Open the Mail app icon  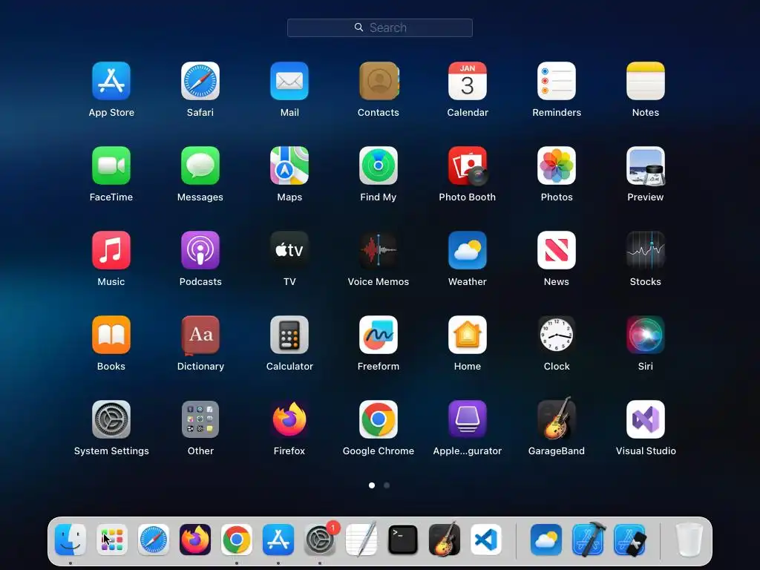tap(289, 81)
